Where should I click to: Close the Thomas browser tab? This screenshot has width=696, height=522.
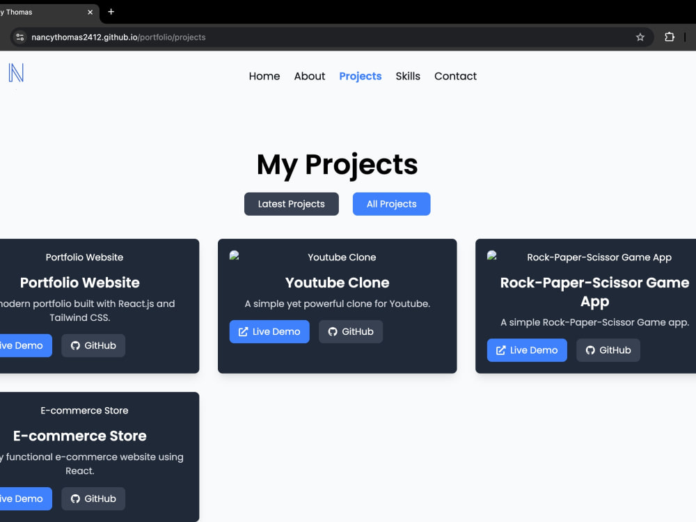coord(90,12)
